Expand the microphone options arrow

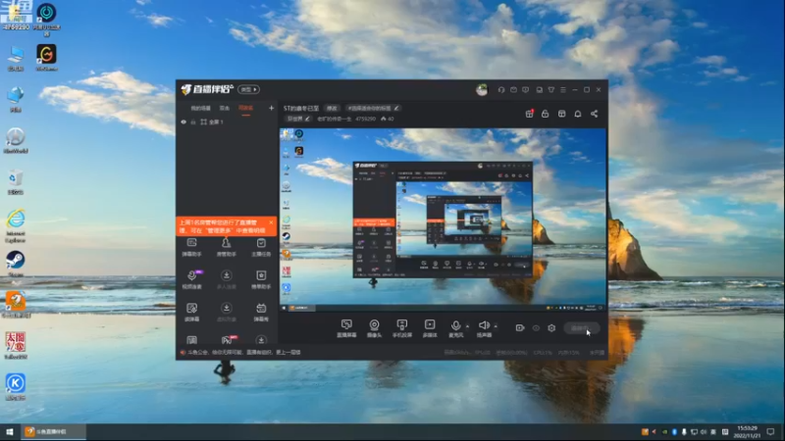pos(468,326)
